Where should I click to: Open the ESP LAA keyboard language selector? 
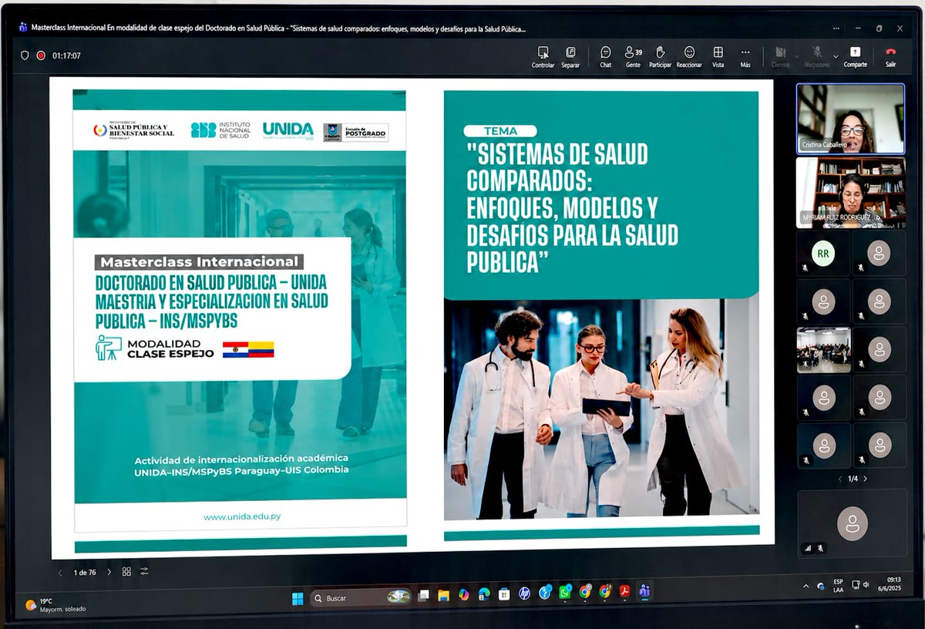838,586
